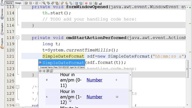Switch to Design view
The height and width of the screenshot is (108, 192).
coord(18,3)
